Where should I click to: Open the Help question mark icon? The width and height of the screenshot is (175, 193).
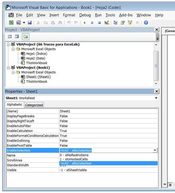(x=146, y=23)
